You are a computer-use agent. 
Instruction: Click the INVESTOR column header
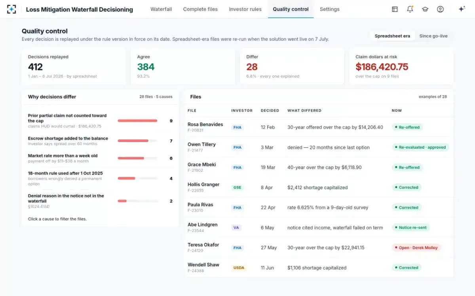point(242,111)
